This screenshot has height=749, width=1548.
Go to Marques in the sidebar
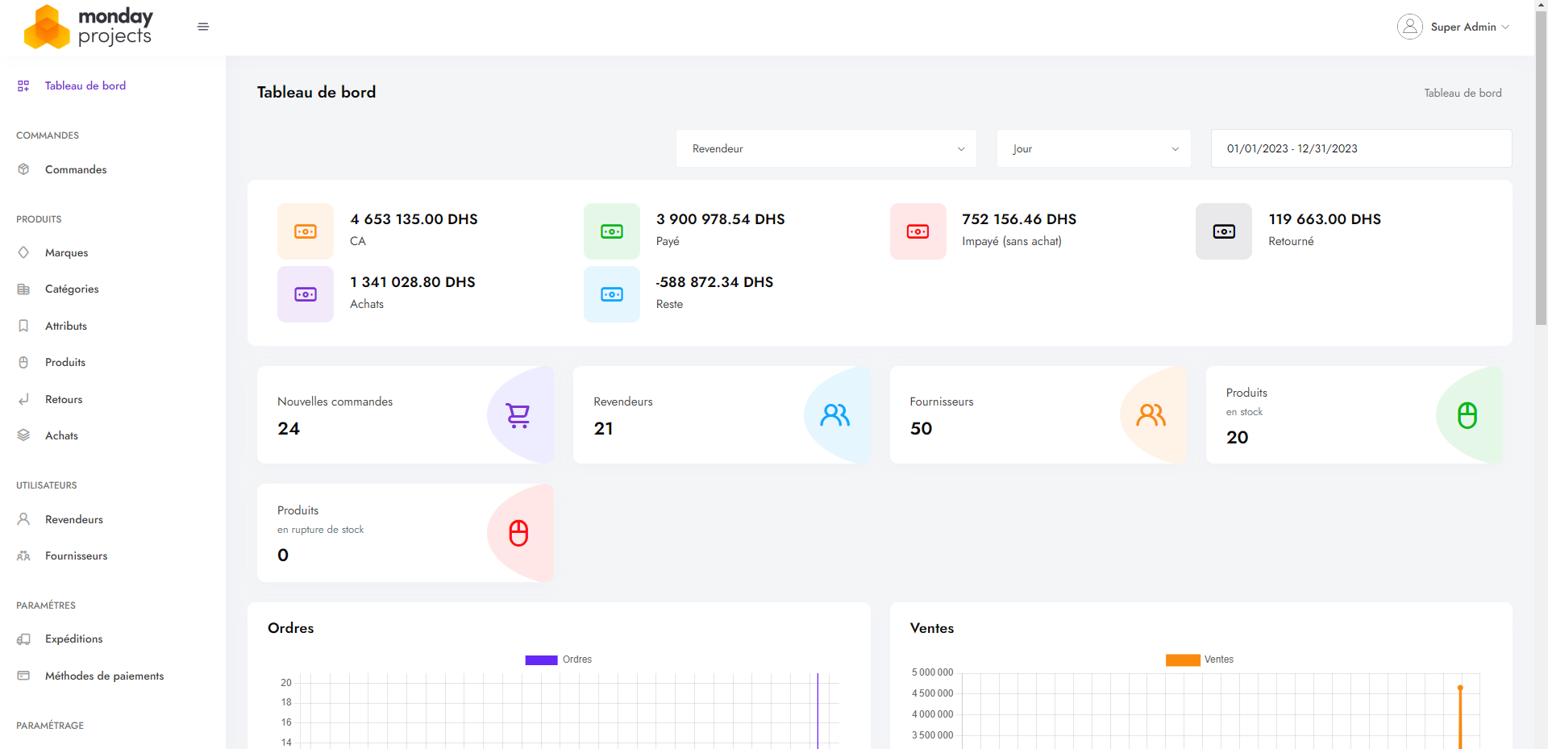pos(66,252)
